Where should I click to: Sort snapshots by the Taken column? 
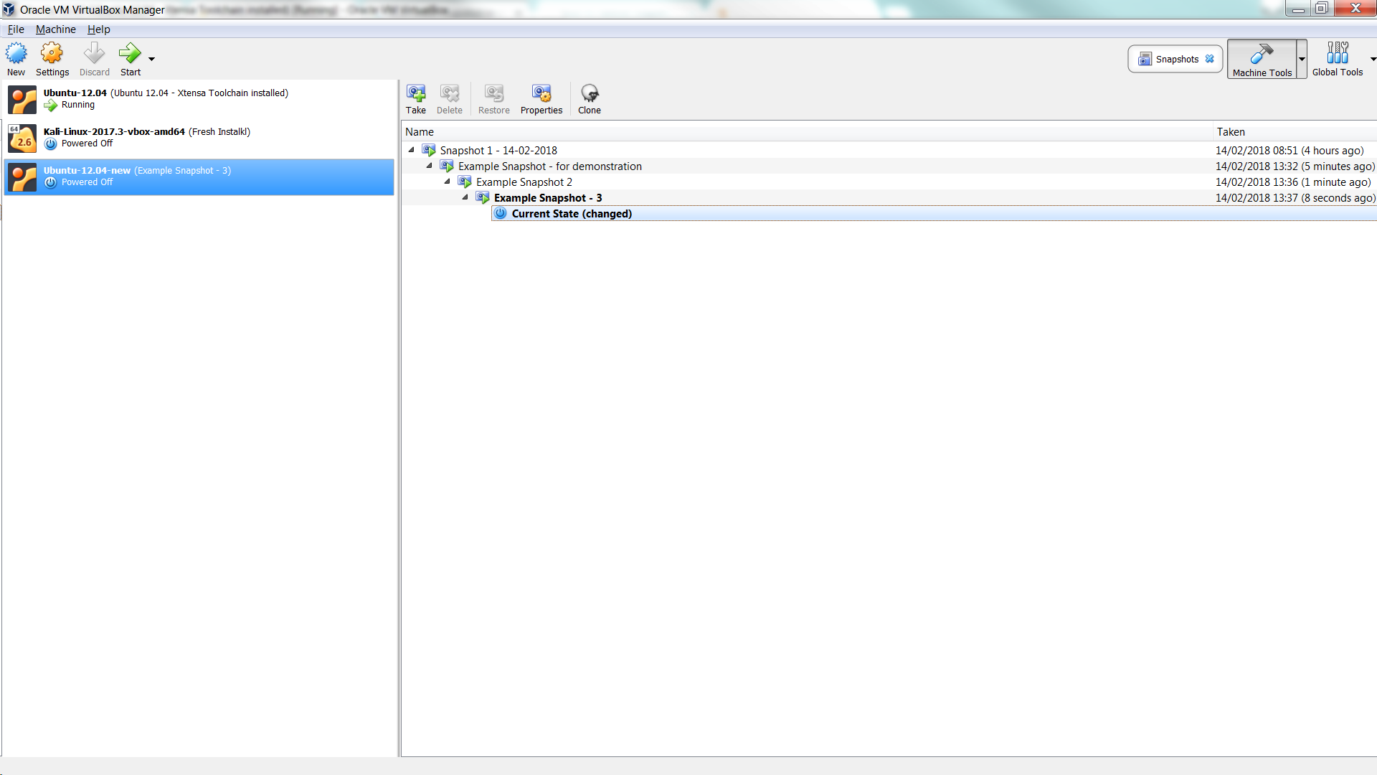[1231, 132]
